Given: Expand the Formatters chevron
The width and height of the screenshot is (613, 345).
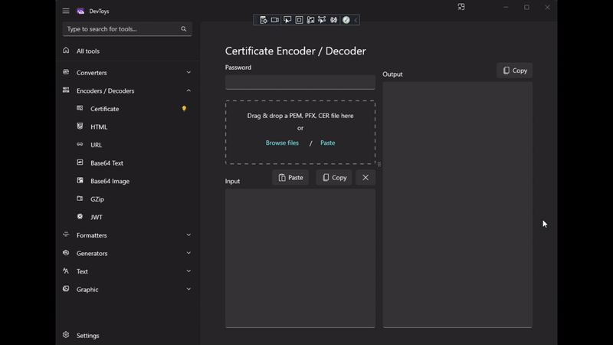Looking at the screenshot, I should pyautogui.click(x=188, y=235).
